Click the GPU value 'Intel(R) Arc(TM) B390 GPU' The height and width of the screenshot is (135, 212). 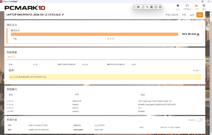(39, 130)
